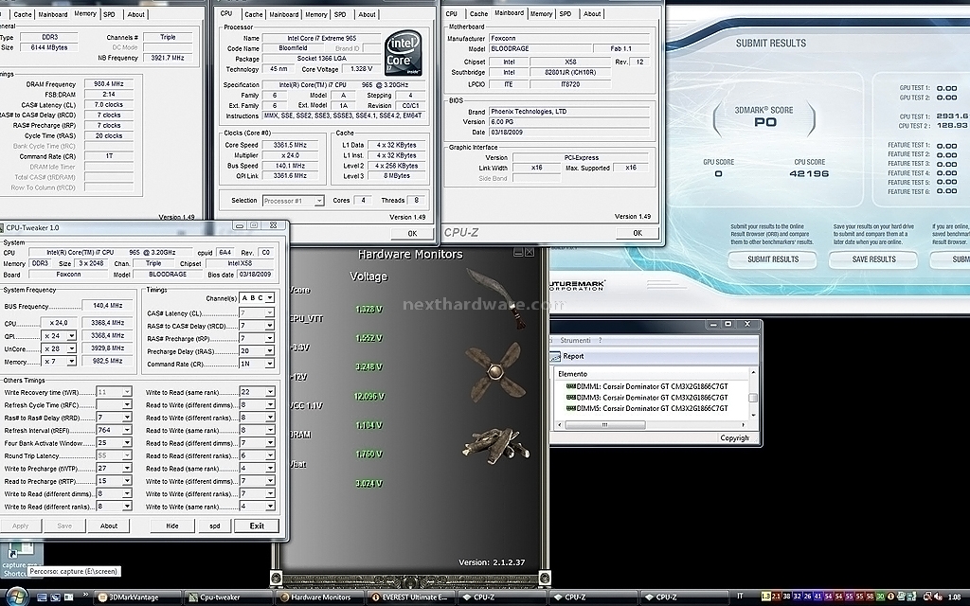This screenshot has height=606, width=970.
Task: Click the horizontal scrollbar in EVEREST list
Action: tap(605, 425)
